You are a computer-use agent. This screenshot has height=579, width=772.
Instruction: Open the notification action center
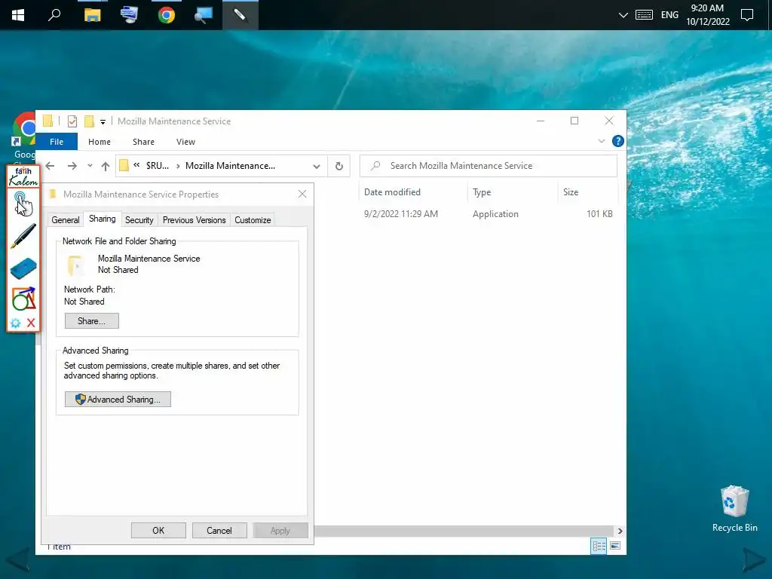point(747,15)
